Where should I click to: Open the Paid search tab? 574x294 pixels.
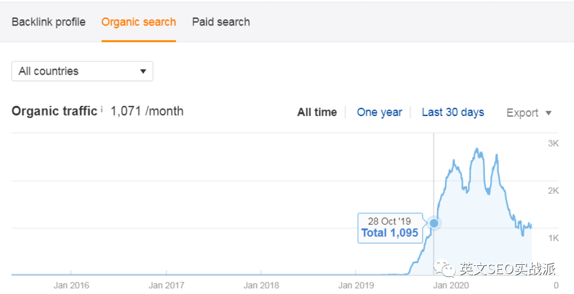[221, 22]
